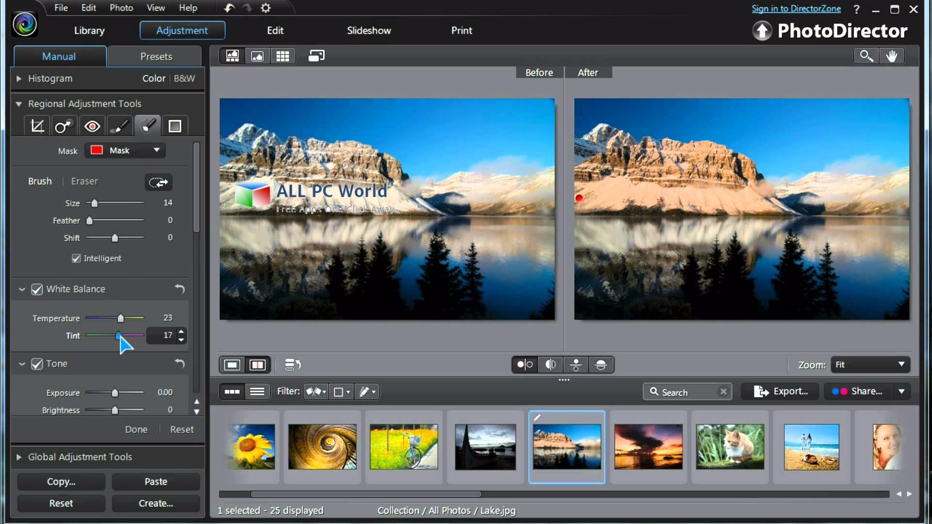
Task: Click the Before/After split view icon
Action: [x=257, y=365]
